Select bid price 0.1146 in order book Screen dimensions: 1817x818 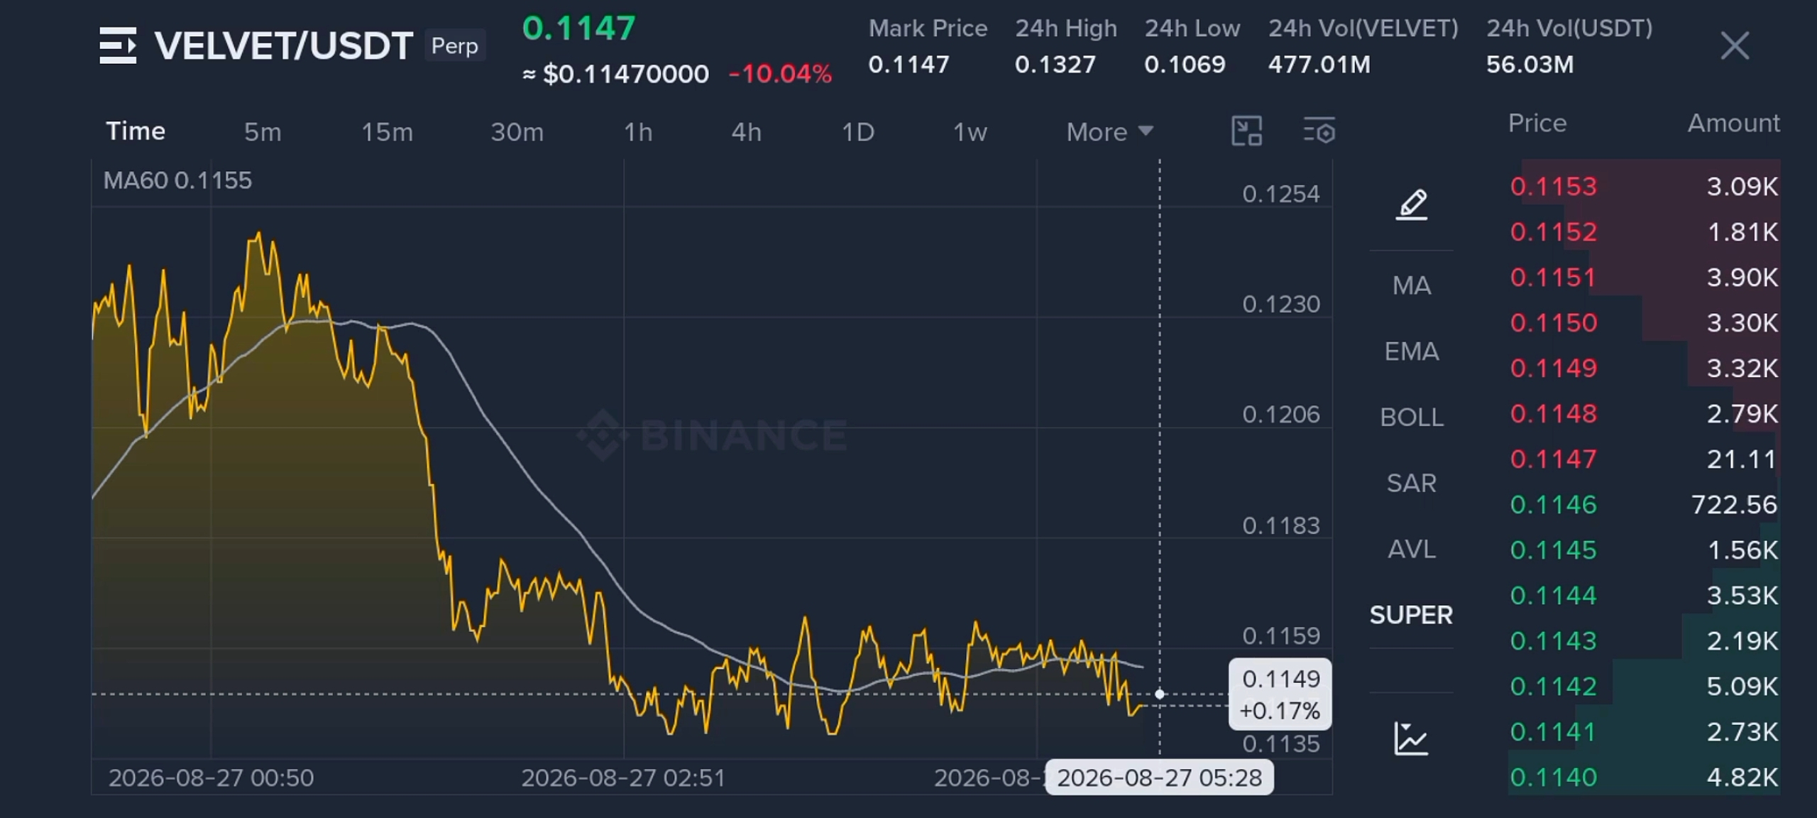(x=1554, y=504)
